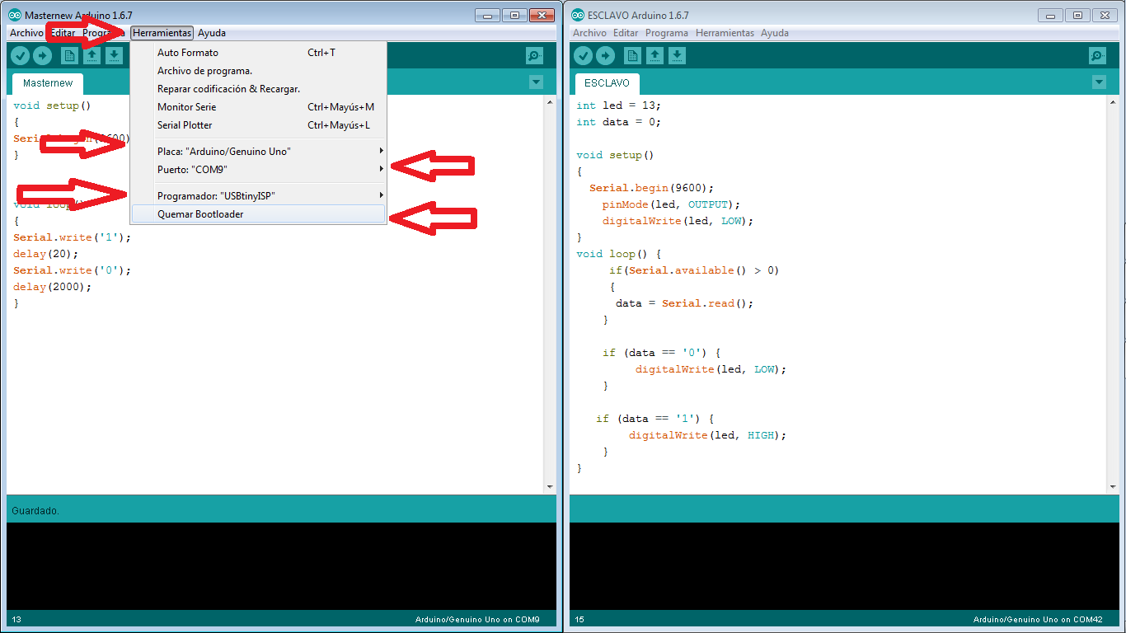
Task: Expand the Placa "Arduino/Genuino Uno" submenu
Action: pos(259,151)
